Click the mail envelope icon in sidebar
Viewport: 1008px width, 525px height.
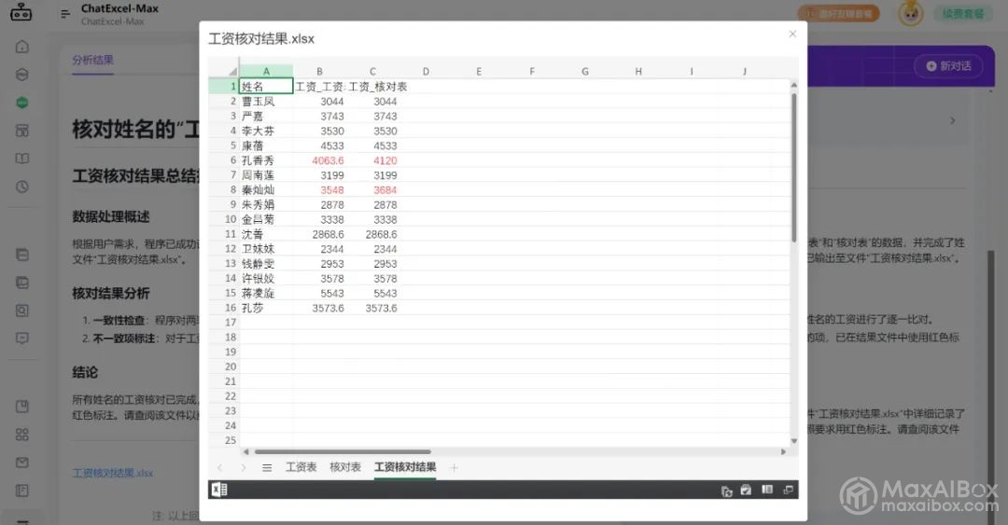click(x=21, y=463)
